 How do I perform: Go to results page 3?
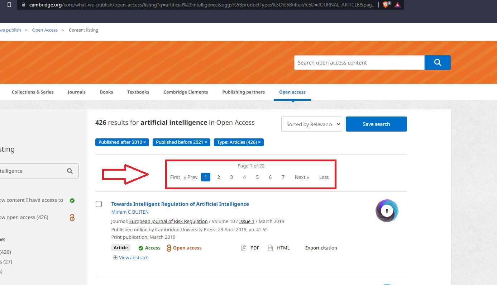tap(231, 177)
